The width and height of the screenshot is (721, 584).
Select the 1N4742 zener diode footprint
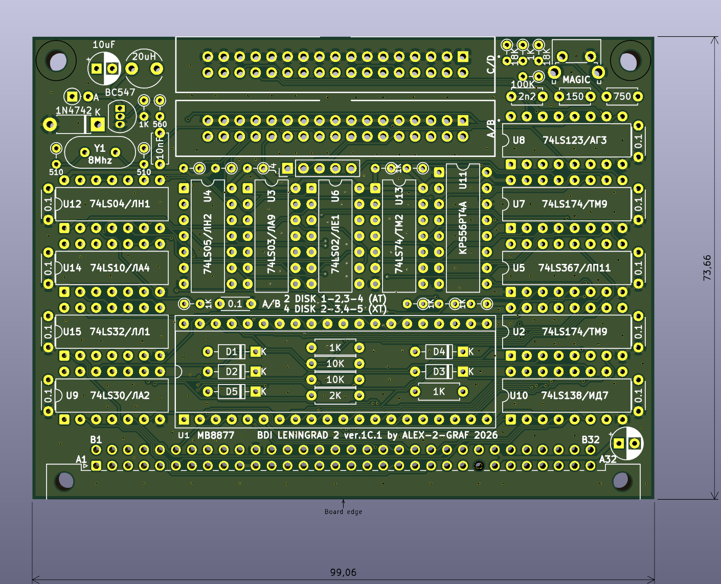(74, 124)
